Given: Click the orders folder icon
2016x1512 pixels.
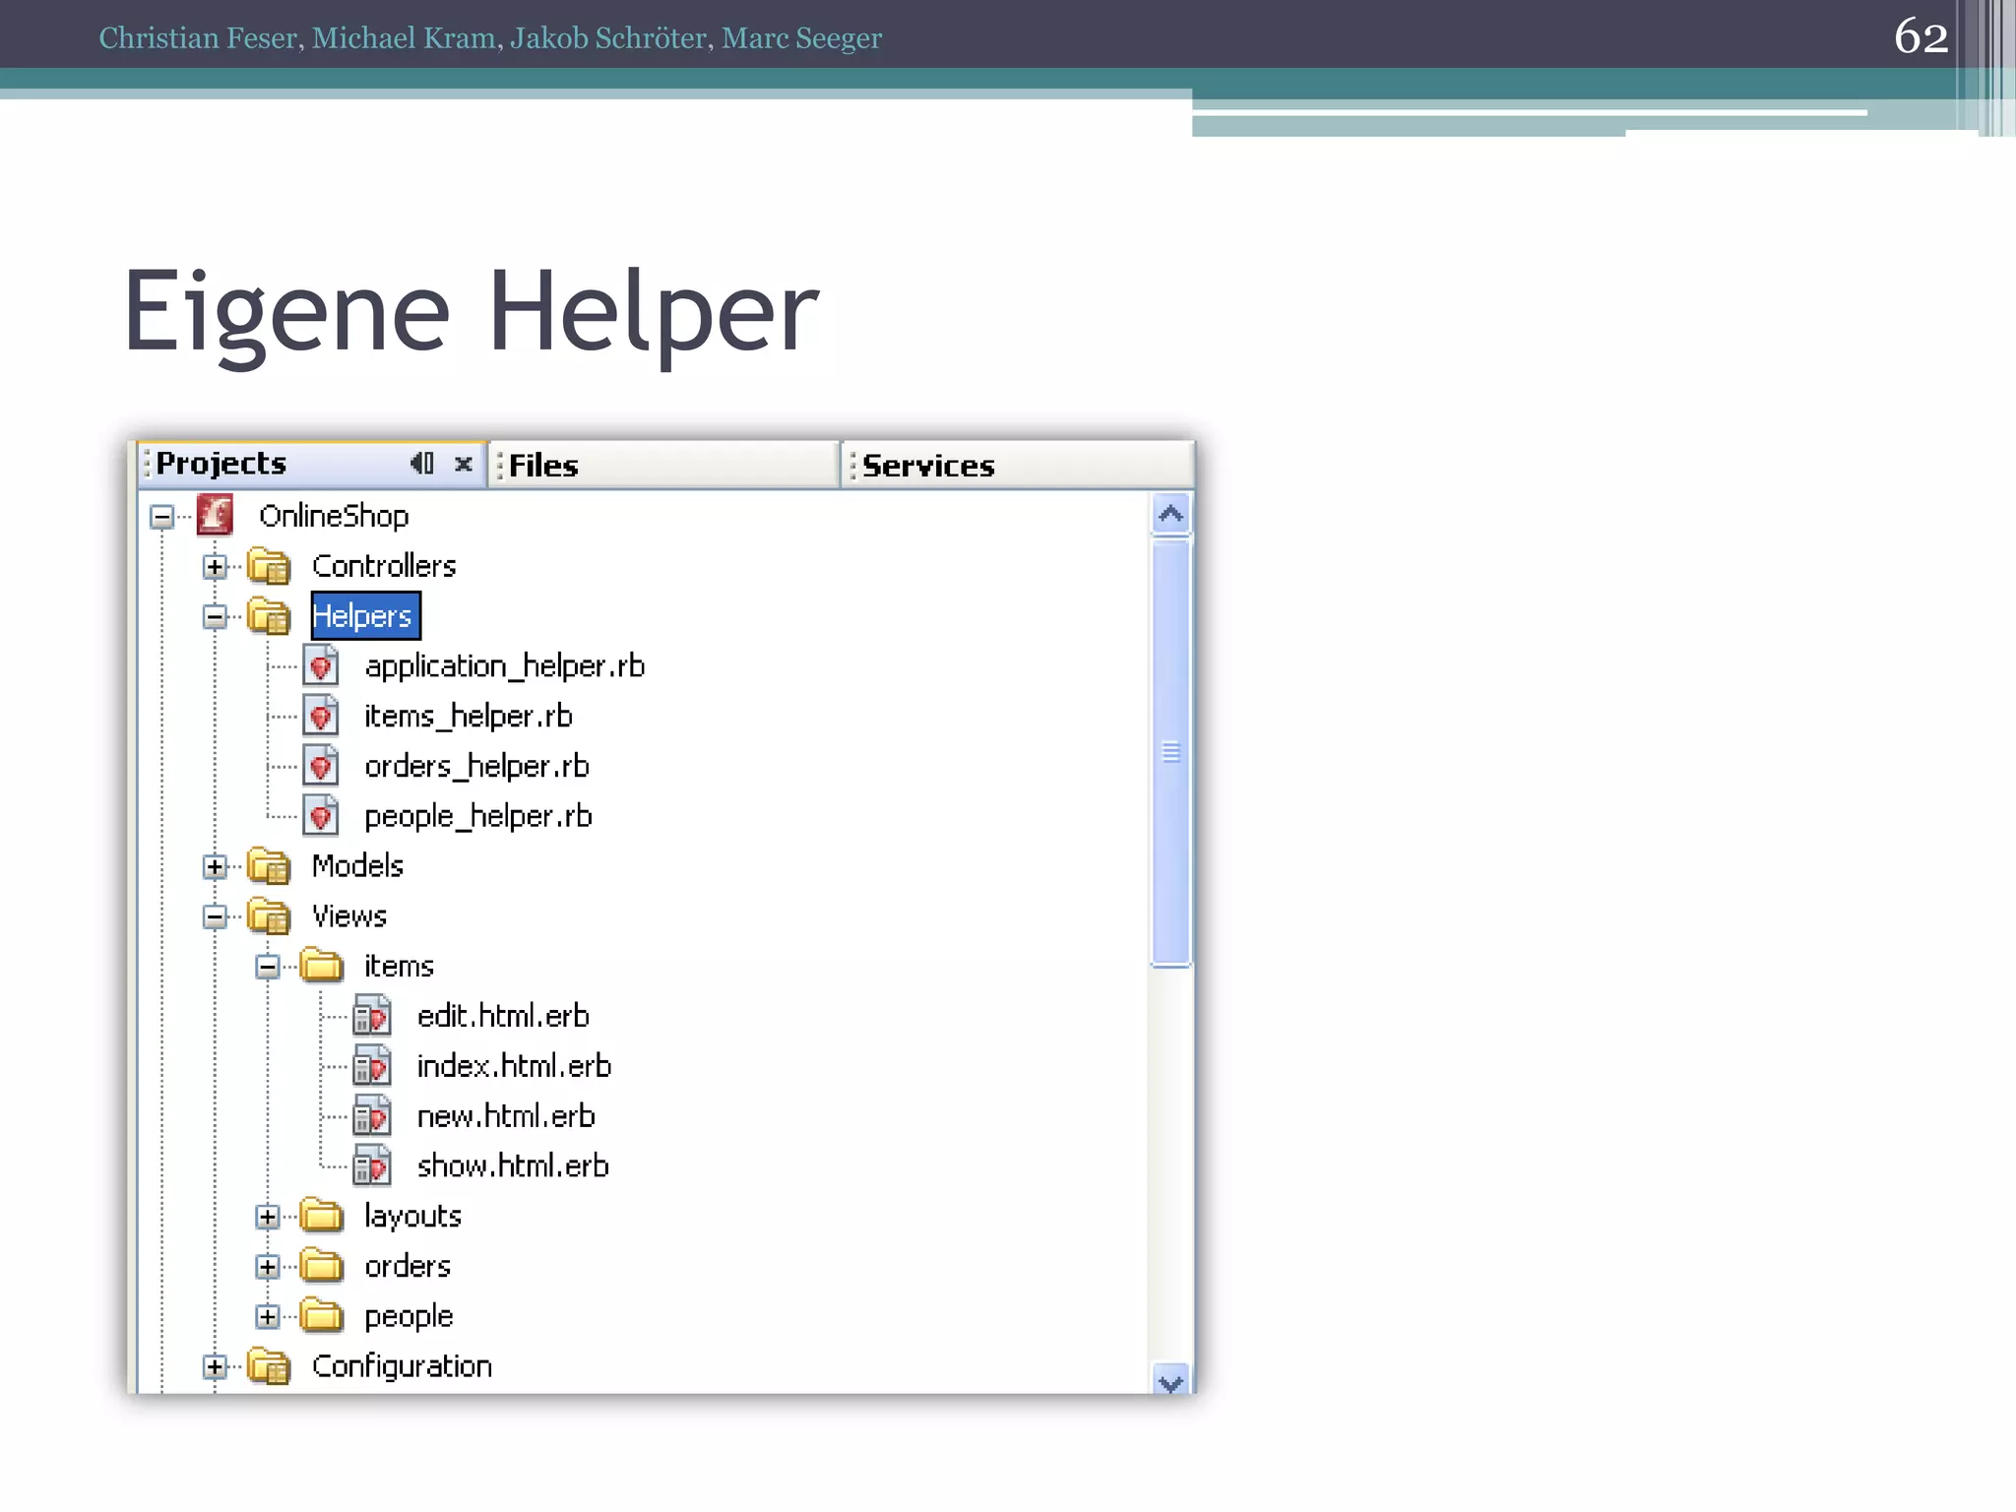Looking at the screenshot, I should tap(322, 1266).
